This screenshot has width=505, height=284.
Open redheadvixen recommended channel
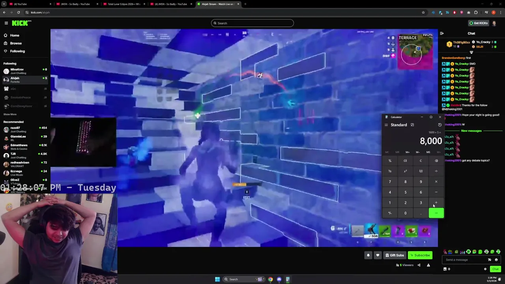(x=24, y=164)
